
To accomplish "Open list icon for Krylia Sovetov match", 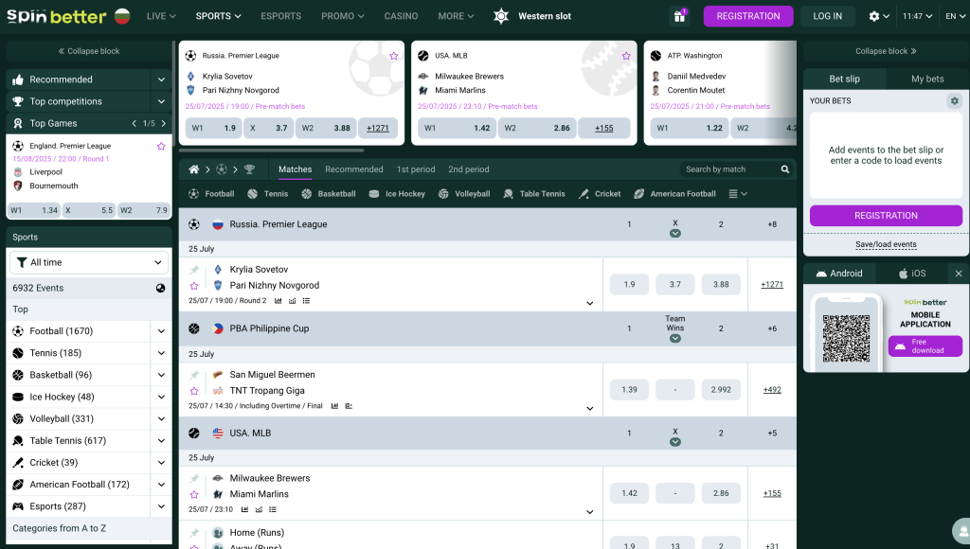I will 306,301.
